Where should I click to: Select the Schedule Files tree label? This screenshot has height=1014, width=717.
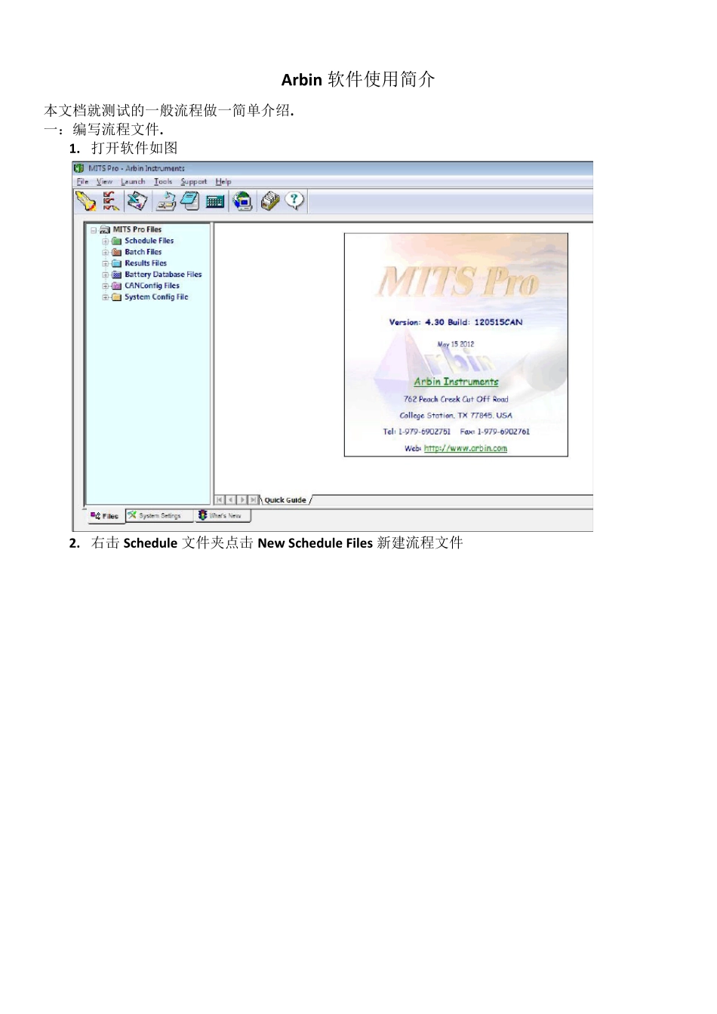(149, 241)
